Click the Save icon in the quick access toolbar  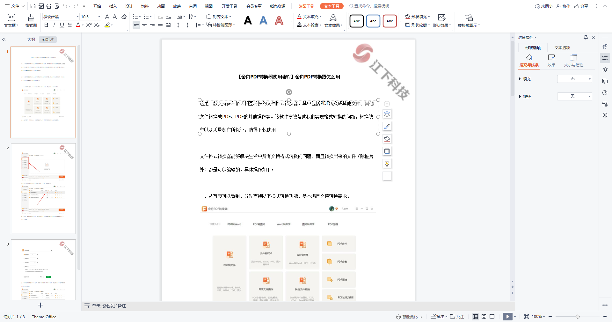point(33,6)
